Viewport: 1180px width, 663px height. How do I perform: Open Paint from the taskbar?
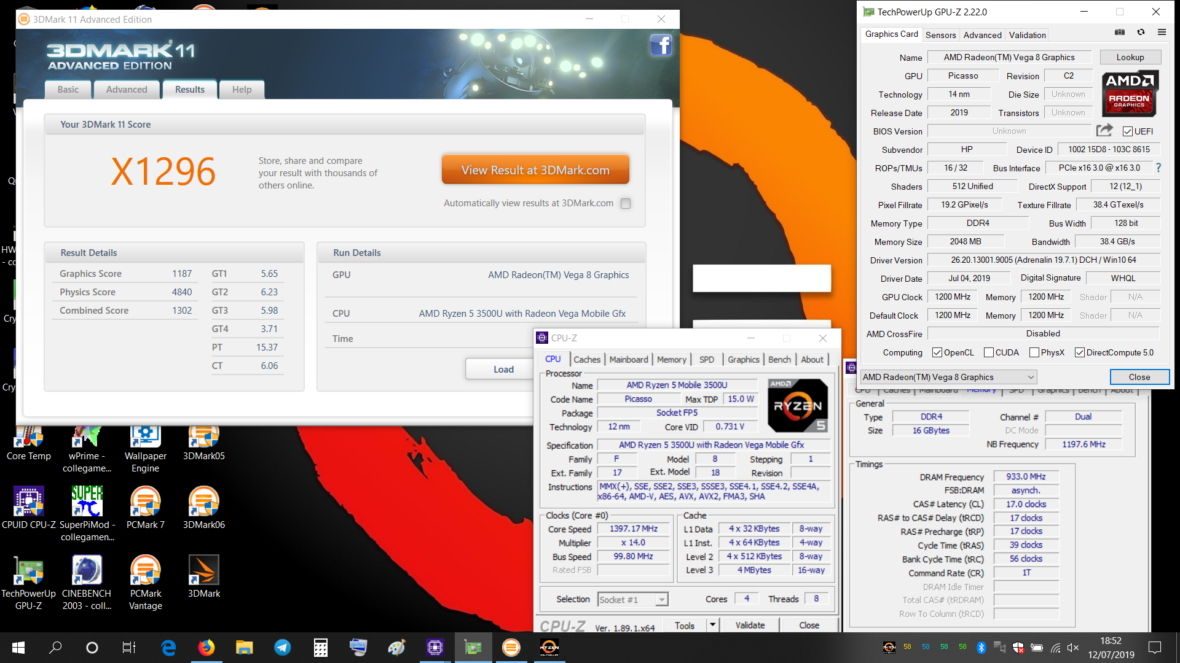(396, 648)
